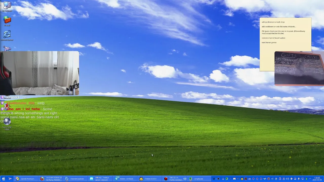Open the Discord system tray icon

pos(234,179)
